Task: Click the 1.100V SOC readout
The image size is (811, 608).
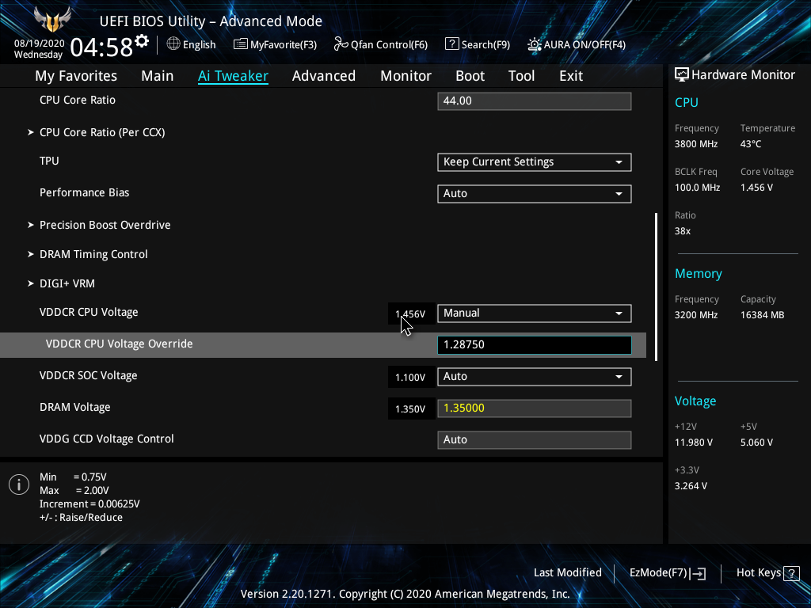Action: 410,378
